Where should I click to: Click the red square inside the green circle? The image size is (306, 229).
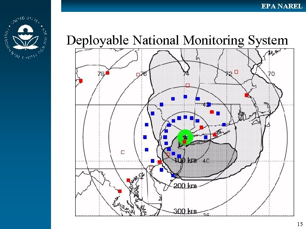(x=184, y=142)
